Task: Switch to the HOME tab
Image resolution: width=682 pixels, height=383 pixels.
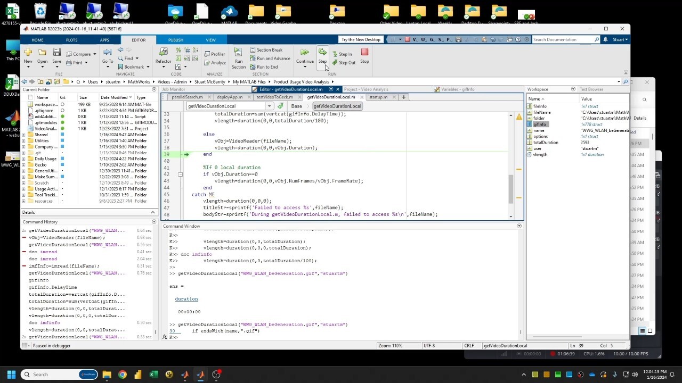Action: tap(37, 40)
